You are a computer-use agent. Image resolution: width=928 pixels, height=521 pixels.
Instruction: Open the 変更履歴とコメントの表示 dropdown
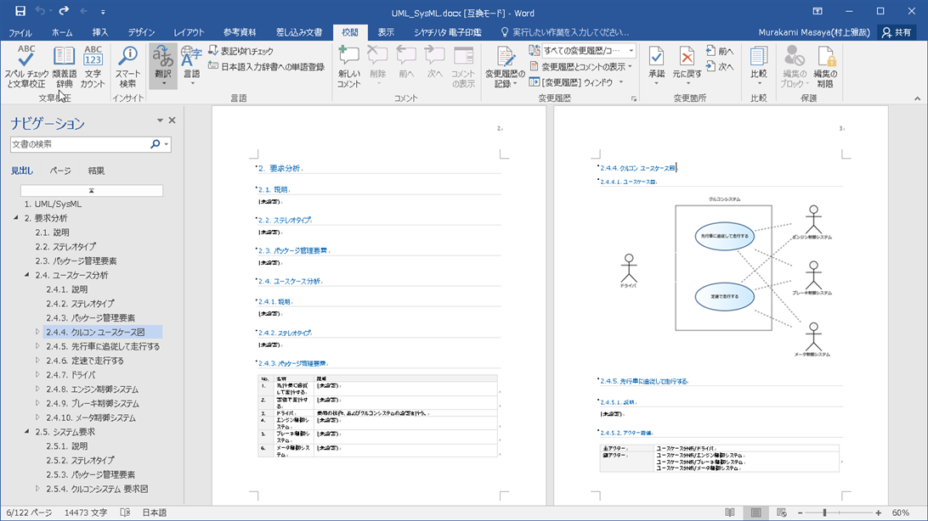pyautogui.click(x=582, y=66)
